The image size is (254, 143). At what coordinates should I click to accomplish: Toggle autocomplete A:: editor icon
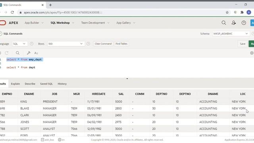pyautogui.click(x=36, y=53)
